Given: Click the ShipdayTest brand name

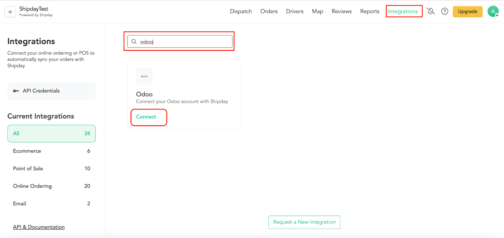Looking at the screenshot, I should click(x=34, y=9).
